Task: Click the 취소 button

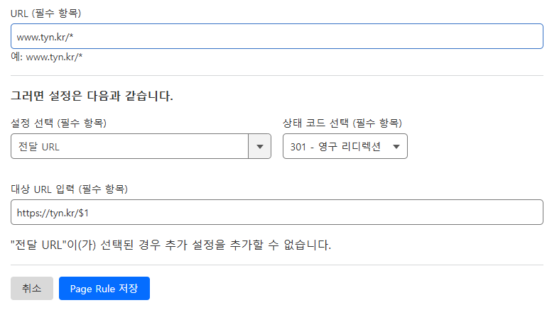Action: pos(32,289)
